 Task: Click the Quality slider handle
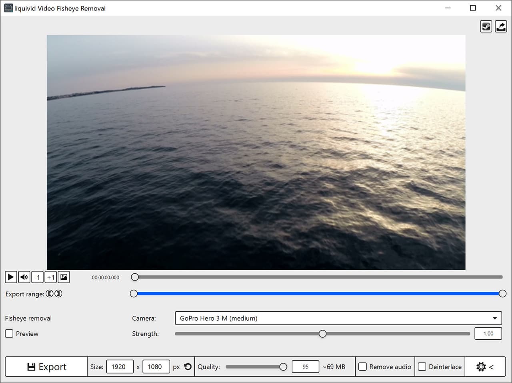[x=283, y=367]
